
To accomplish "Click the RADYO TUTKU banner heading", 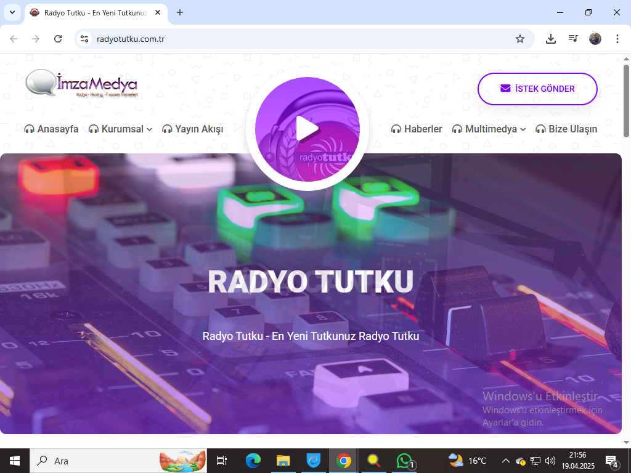I will [x=311, y=281].
